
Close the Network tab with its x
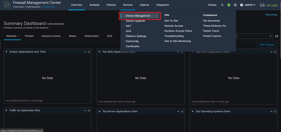(19, 36)
